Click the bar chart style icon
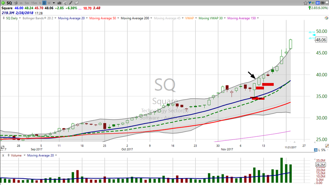This screenshot has width=329, height=185. point(59,3)
